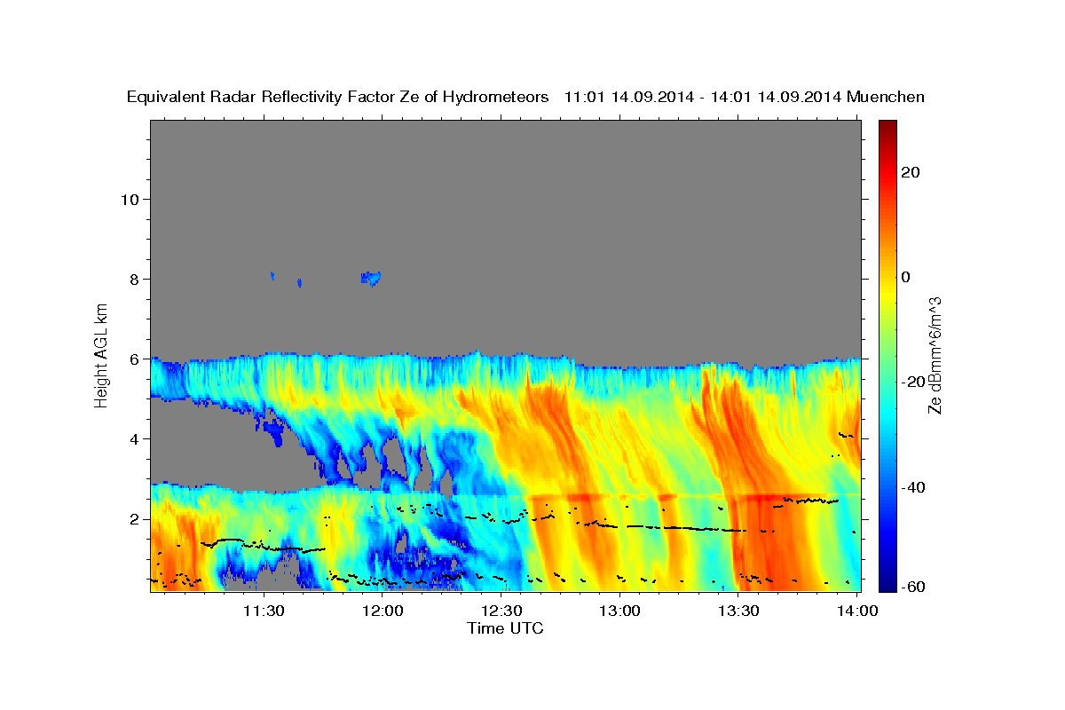This screenshot has width=1065, height=710.
Task: Click the 11:30 time tick label
Action: pyautogui.click(x=264, y=611)
